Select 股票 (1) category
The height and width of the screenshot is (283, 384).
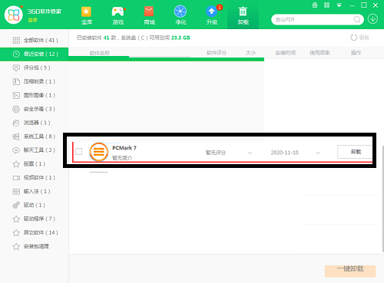click(x=34, y=164)
